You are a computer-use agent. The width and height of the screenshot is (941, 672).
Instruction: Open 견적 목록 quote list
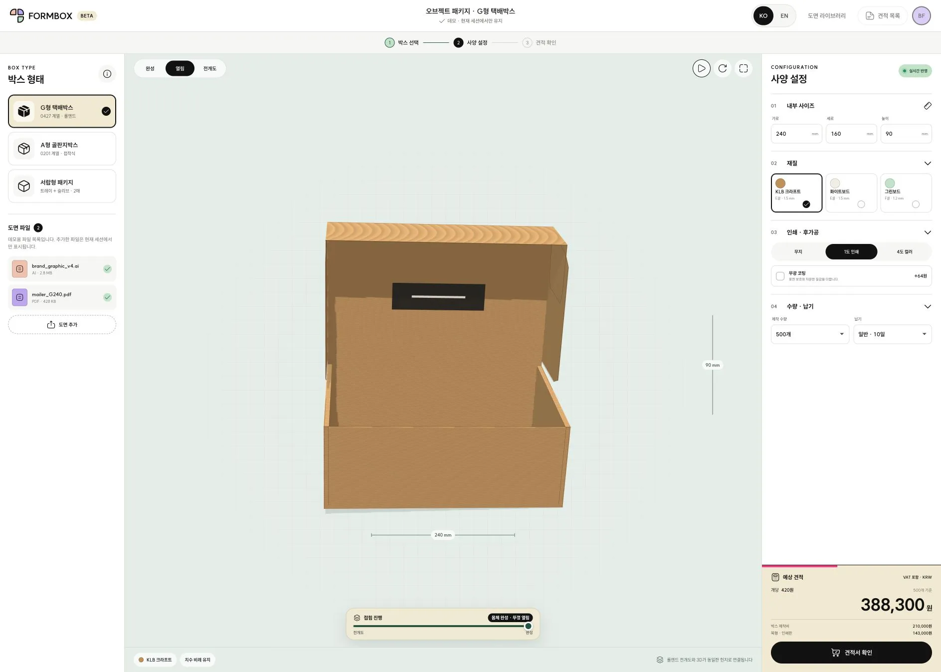click(882, 16)
